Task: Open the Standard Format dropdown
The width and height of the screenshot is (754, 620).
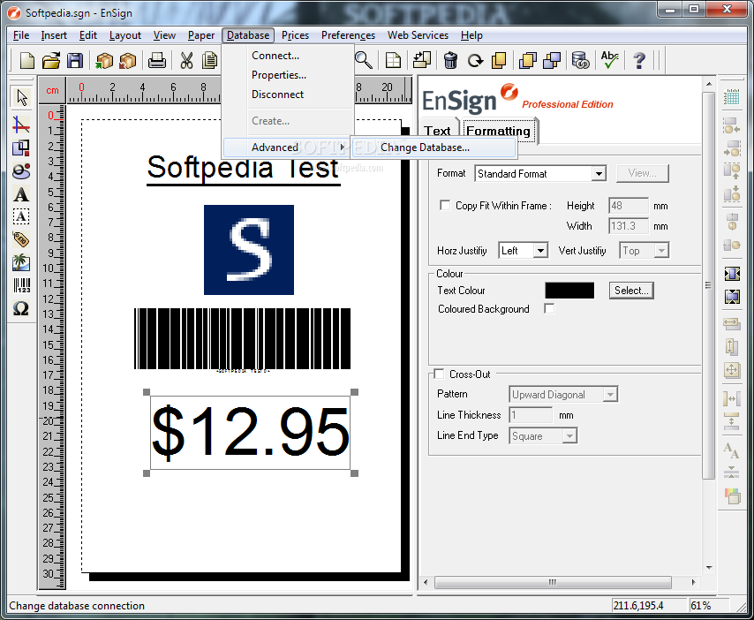Action: (x=599, y=174)
